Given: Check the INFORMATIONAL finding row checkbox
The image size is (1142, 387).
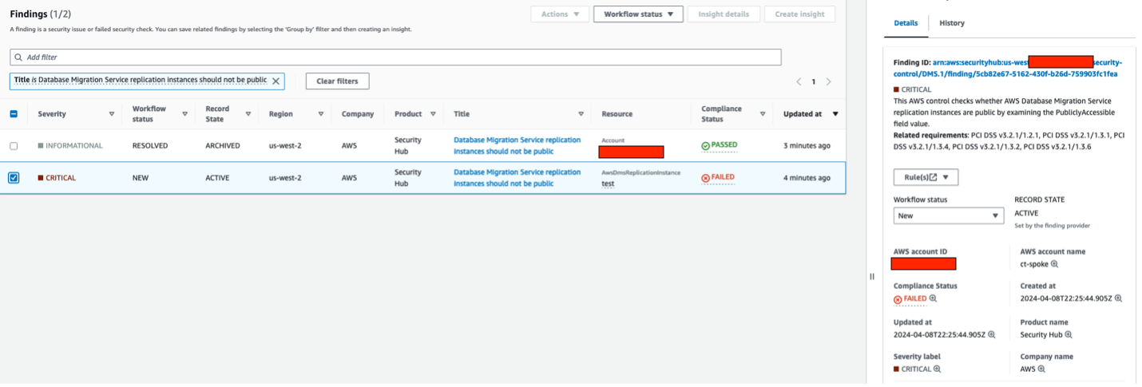Looking at the screenshot, I should tap(14, 146).
